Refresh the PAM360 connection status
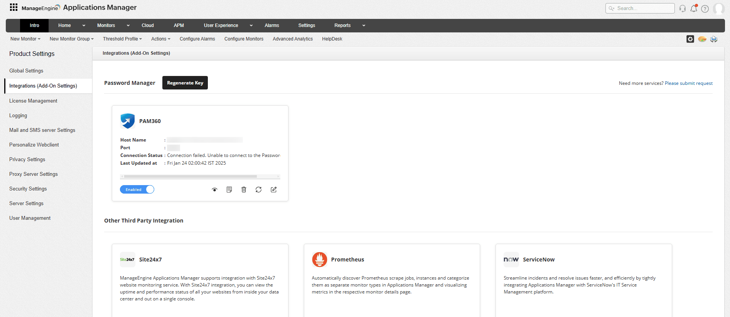The width and height of the screenshot is (730, 317). coord(258,190)
